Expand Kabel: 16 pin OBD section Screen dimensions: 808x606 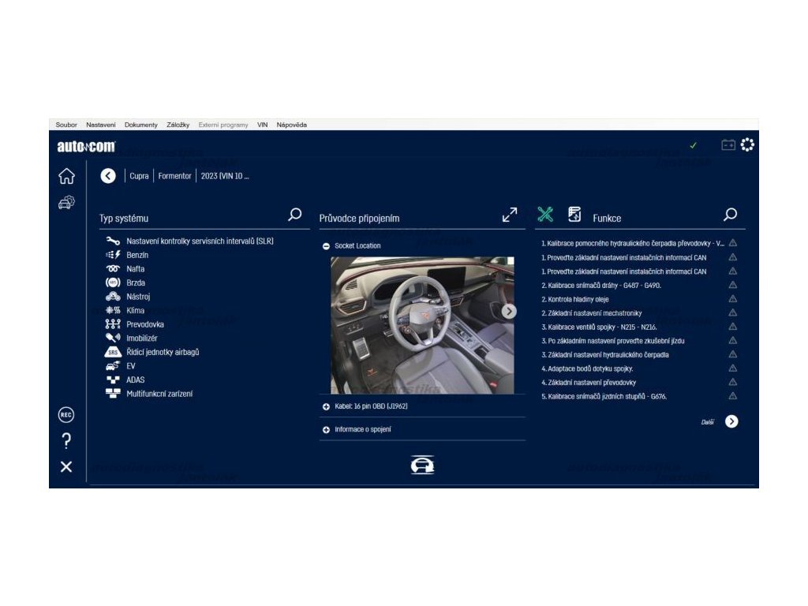click(x=326, y=406)
